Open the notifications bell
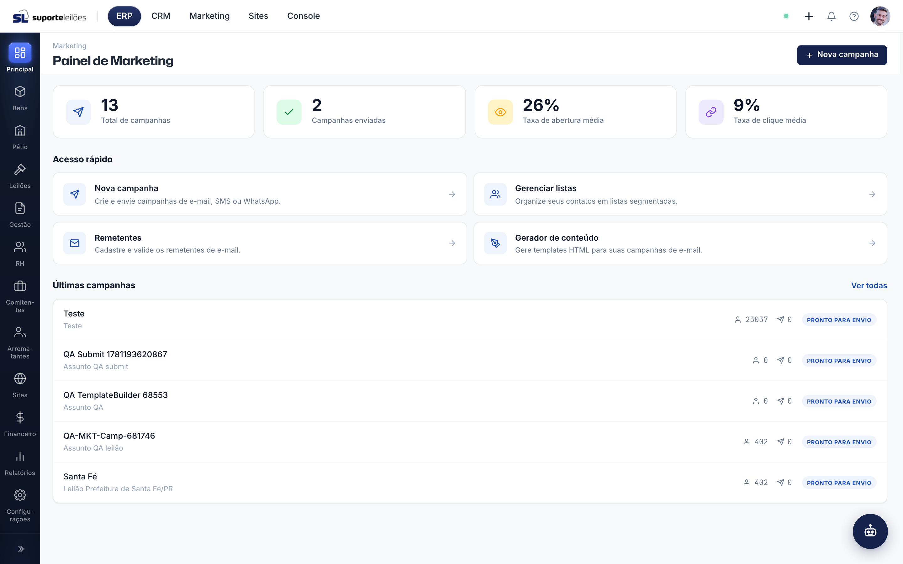The height and width of the screenshot is (564, 903). click(x=832, y=16)
